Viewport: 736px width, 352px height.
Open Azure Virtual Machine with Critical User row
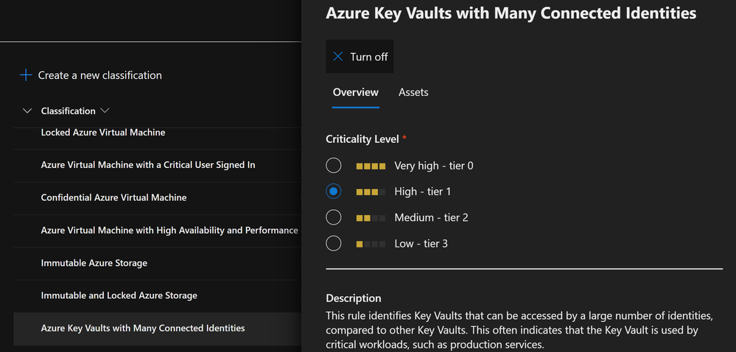(x=148, y=165)
